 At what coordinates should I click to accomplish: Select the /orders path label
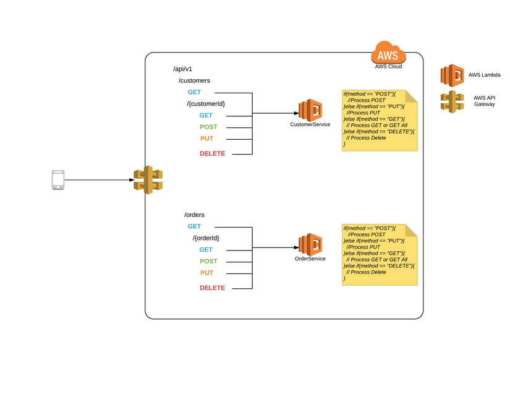click(x=194, y=215)
